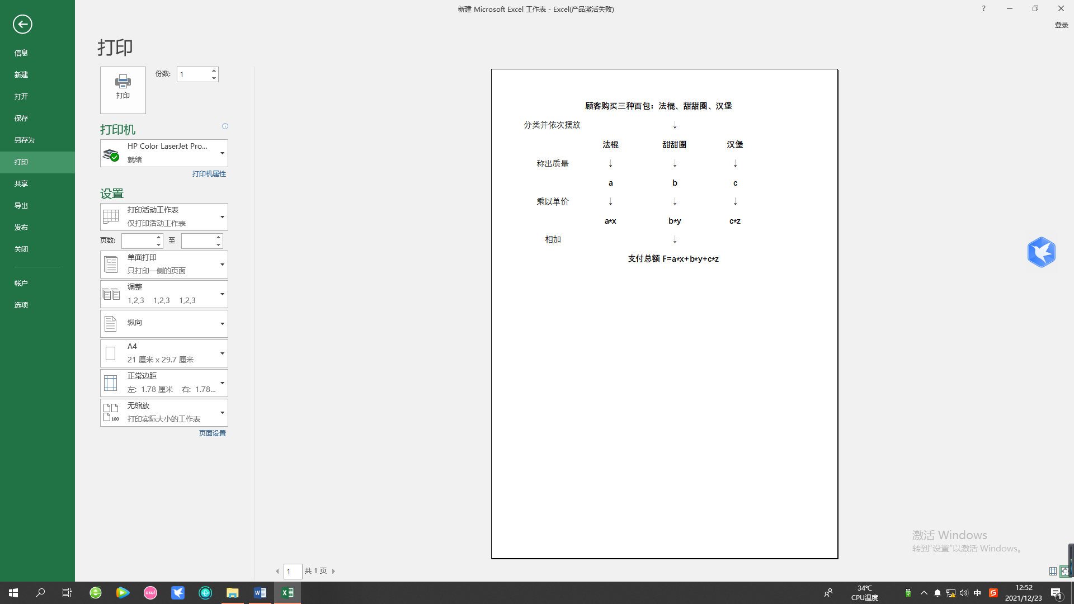
Task: Click the page number input field
Action: tap(293, 571)
